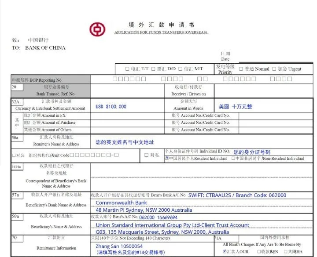Check the 票汇 D/D checkbox
317x257 pixels.
click(x=153, y=69)
